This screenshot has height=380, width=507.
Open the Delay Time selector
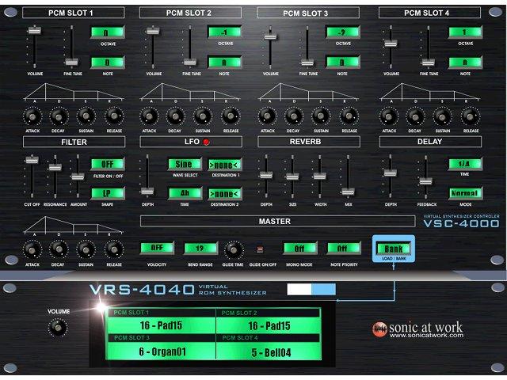(x=465, y=164)
